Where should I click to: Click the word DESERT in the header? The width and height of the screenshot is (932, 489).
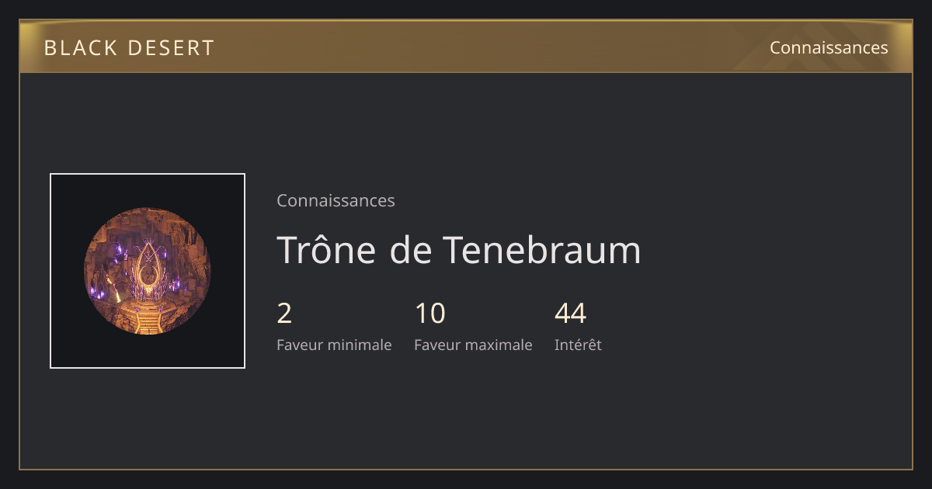171,48
